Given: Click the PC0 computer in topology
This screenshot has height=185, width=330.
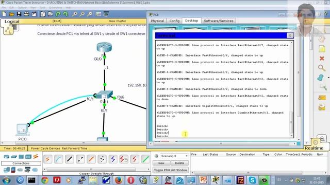Looking at the screenshot, I should click(23, 130).
